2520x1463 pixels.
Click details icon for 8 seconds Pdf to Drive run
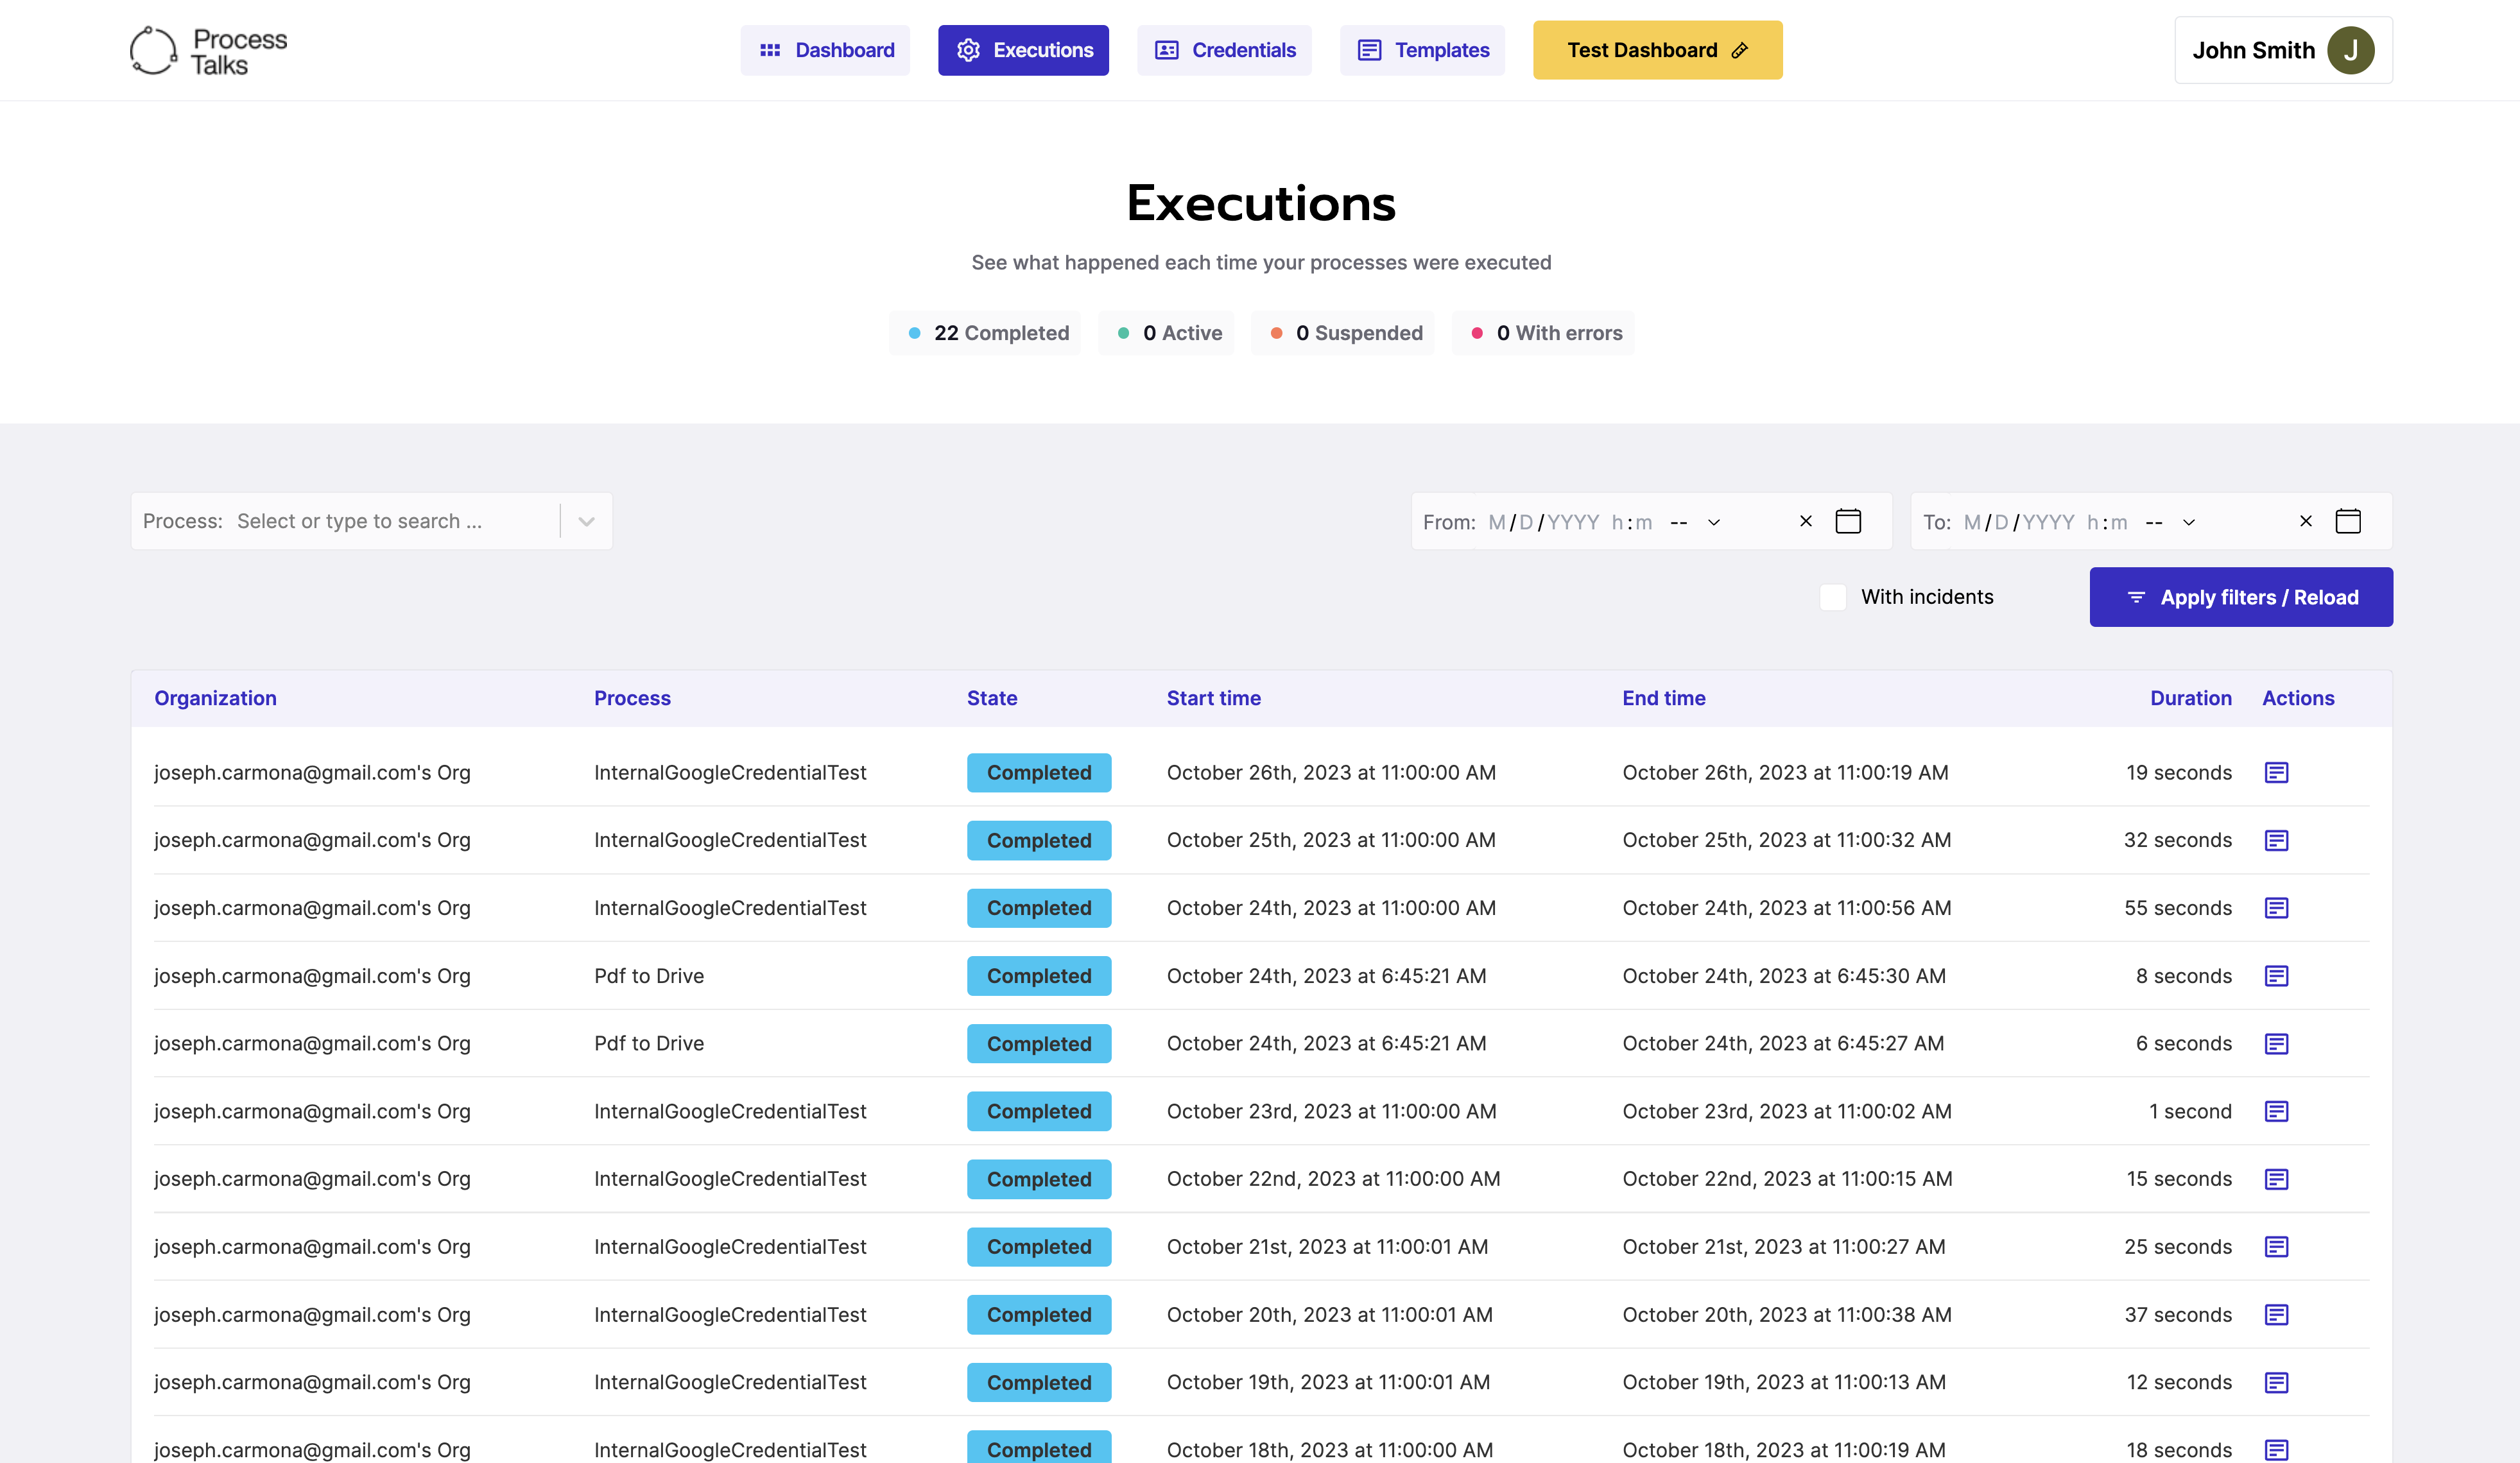[2276, 976]
